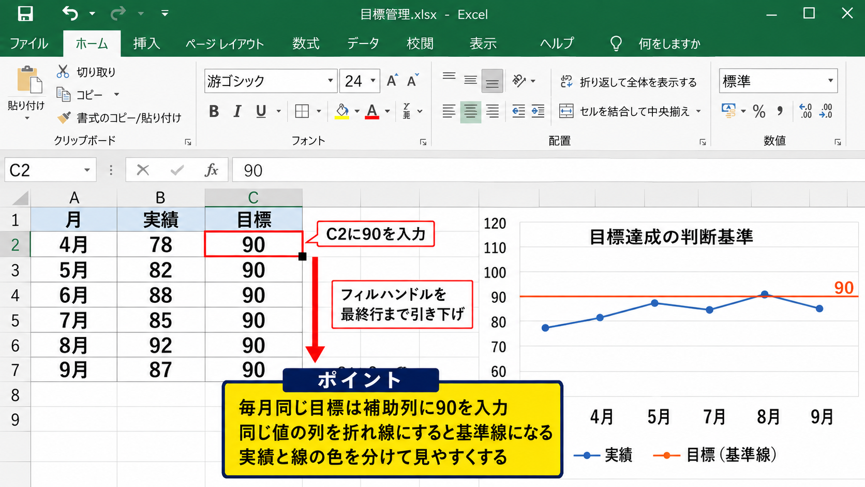The image size is (865, 487).
Task: Click the phonetic guide (ふりがな) icon
Action: click(x=407, y=111)
